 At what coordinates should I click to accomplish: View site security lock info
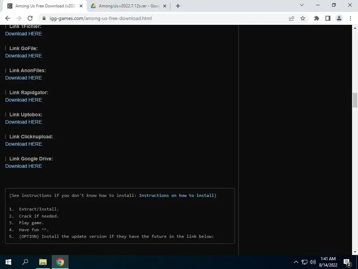click(x=44, y=18)
